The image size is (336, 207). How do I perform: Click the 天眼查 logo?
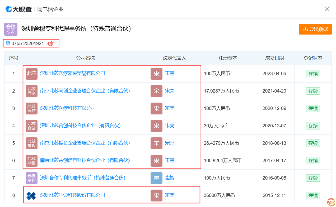tap(18, 9)
